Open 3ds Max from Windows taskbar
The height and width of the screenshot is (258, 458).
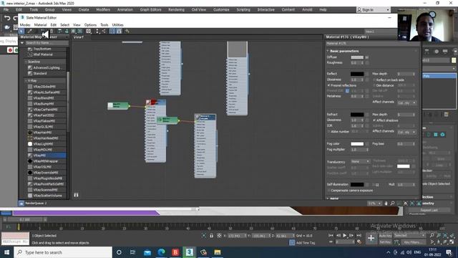[189, 252]
